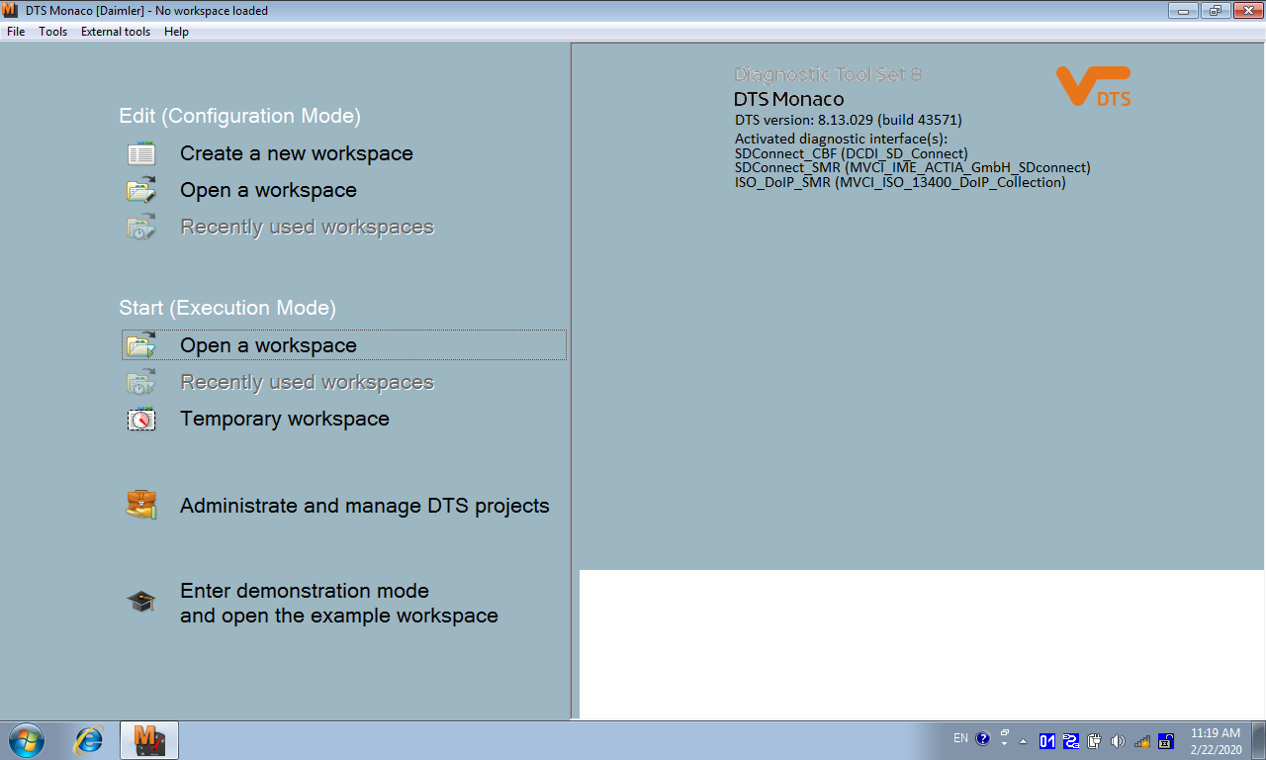The width and height of the screenshot is (1266, 760).
Task: Show hidden system tray icons
Action: coord(1024,741)
